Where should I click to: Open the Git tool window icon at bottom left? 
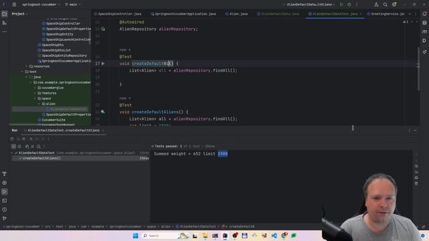[5, 218]
